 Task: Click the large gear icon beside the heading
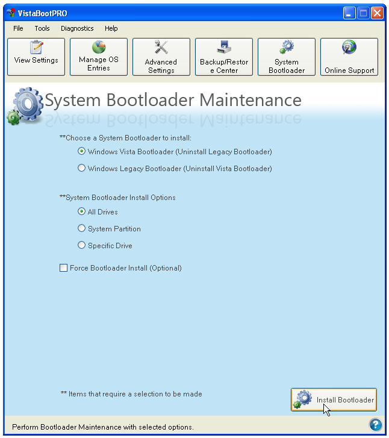(25, 106)
